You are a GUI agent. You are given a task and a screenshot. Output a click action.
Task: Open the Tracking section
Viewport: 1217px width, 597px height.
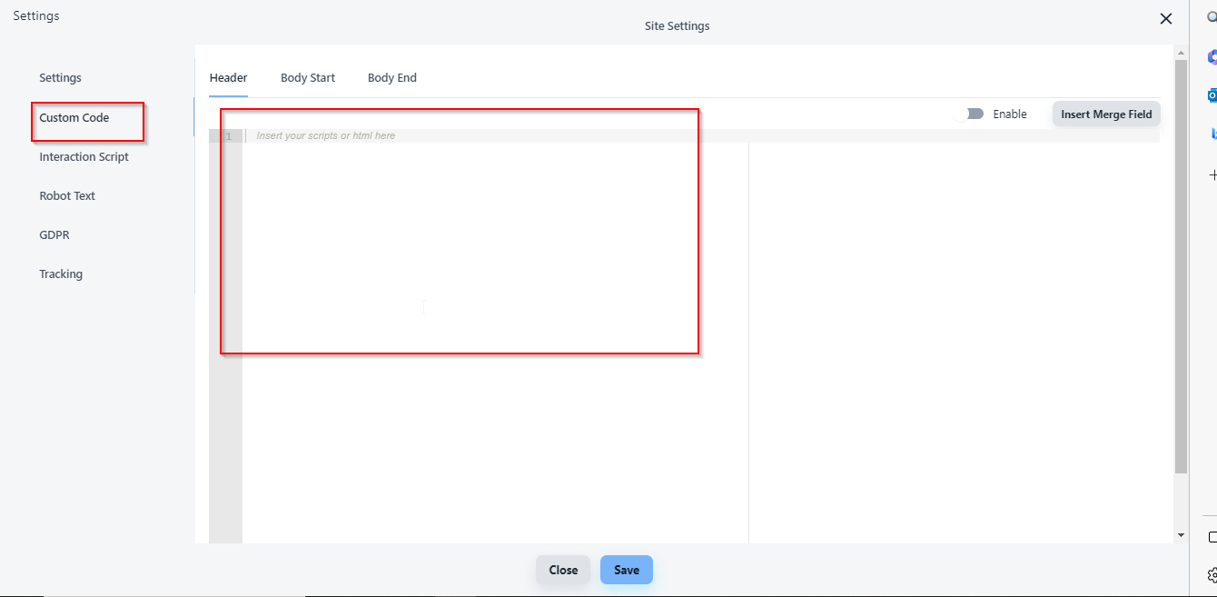coord(61,274)
